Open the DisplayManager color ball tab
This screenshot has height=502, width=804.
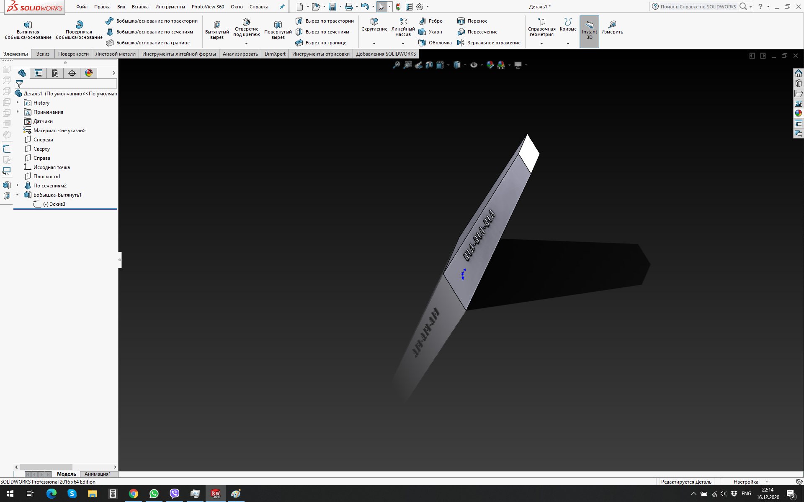coord(89,73)
